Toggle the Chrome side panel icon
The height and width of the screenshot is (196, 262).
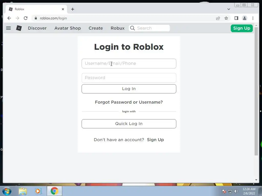point(236,18)
